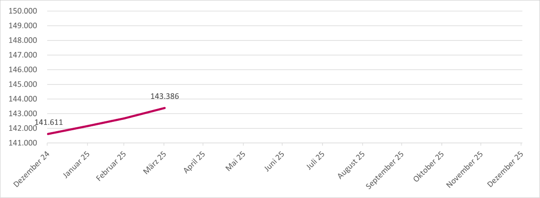Click the 143.386 data label

pos(164,97)
